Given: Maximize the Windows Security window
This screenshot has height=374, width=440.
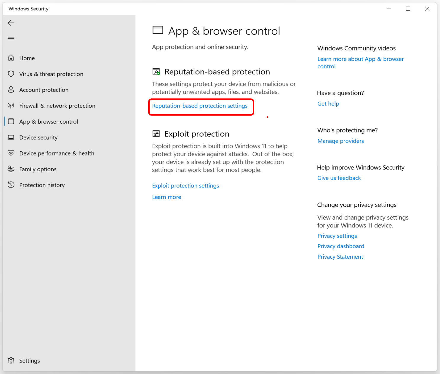Looking at the screenshot, I should click(408, 9).
